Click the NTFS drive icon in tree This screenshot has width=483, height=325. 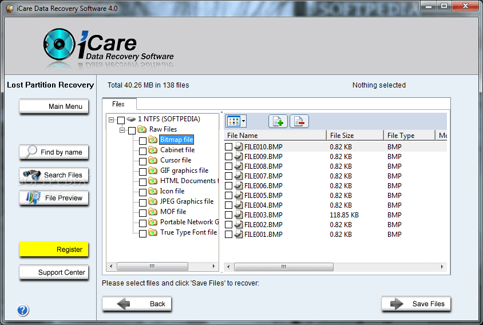pos(131,119)
